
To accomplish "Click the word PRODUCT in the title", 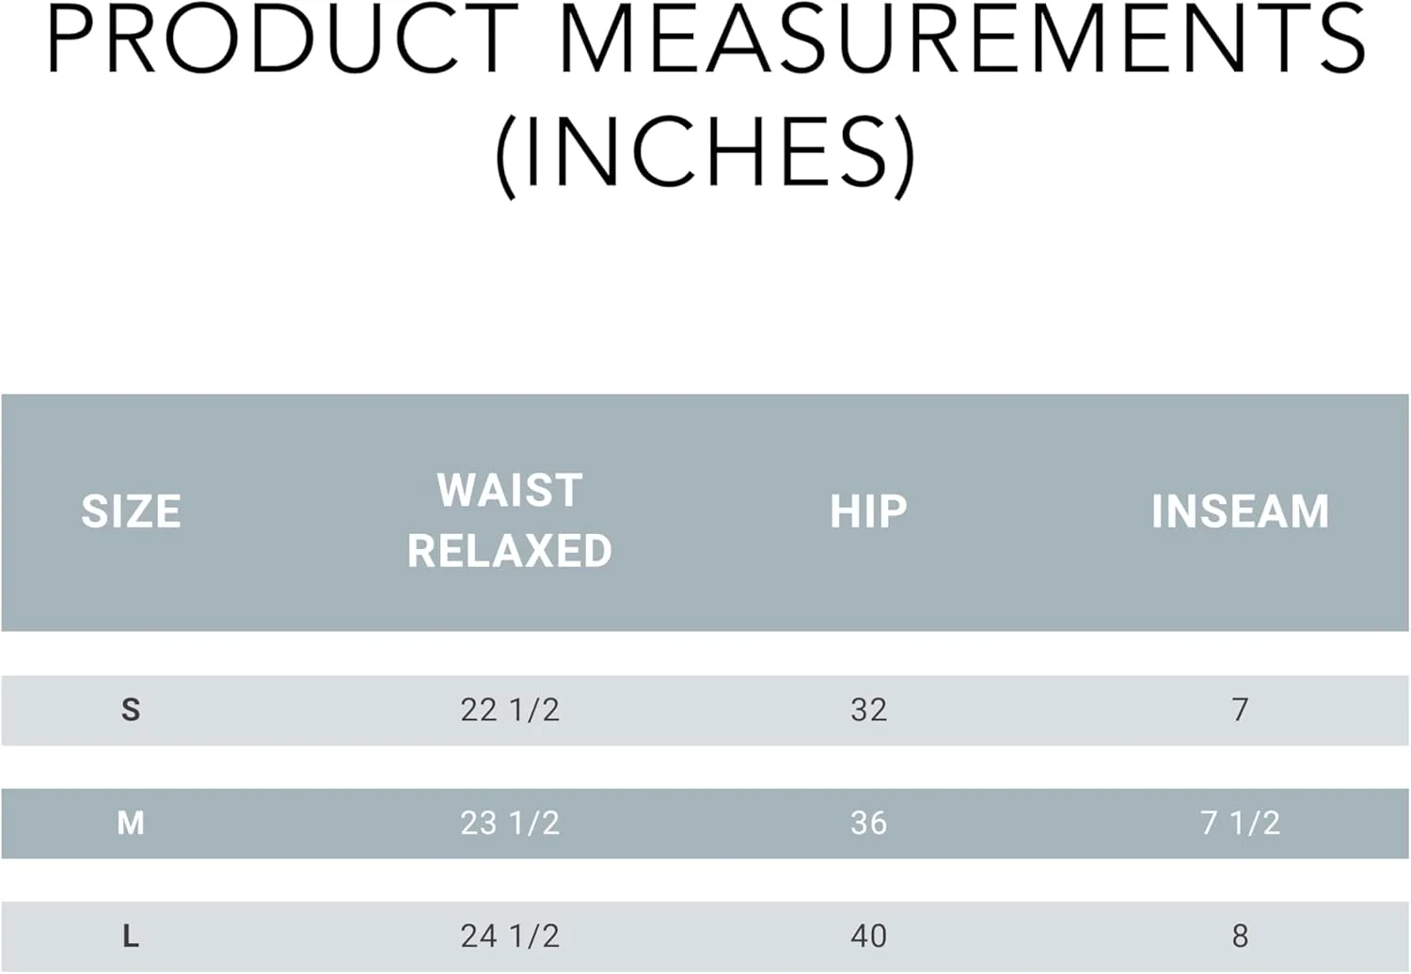I will [x=282, y=39].
